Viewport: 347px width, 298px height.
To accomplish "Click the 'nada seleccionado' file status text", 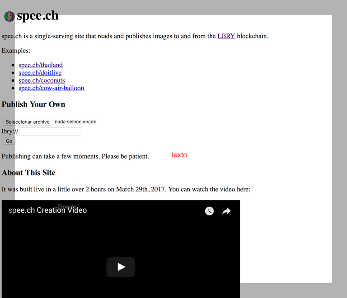I will click(x=75, y=122).
